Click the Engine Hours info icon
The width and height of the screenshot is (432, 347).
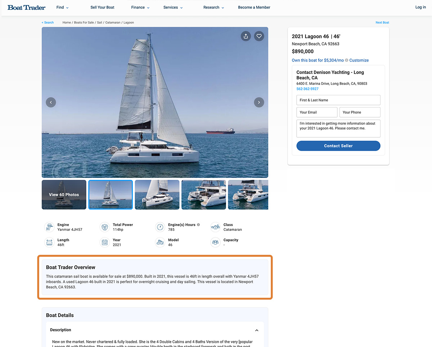(x=198, y=225)
